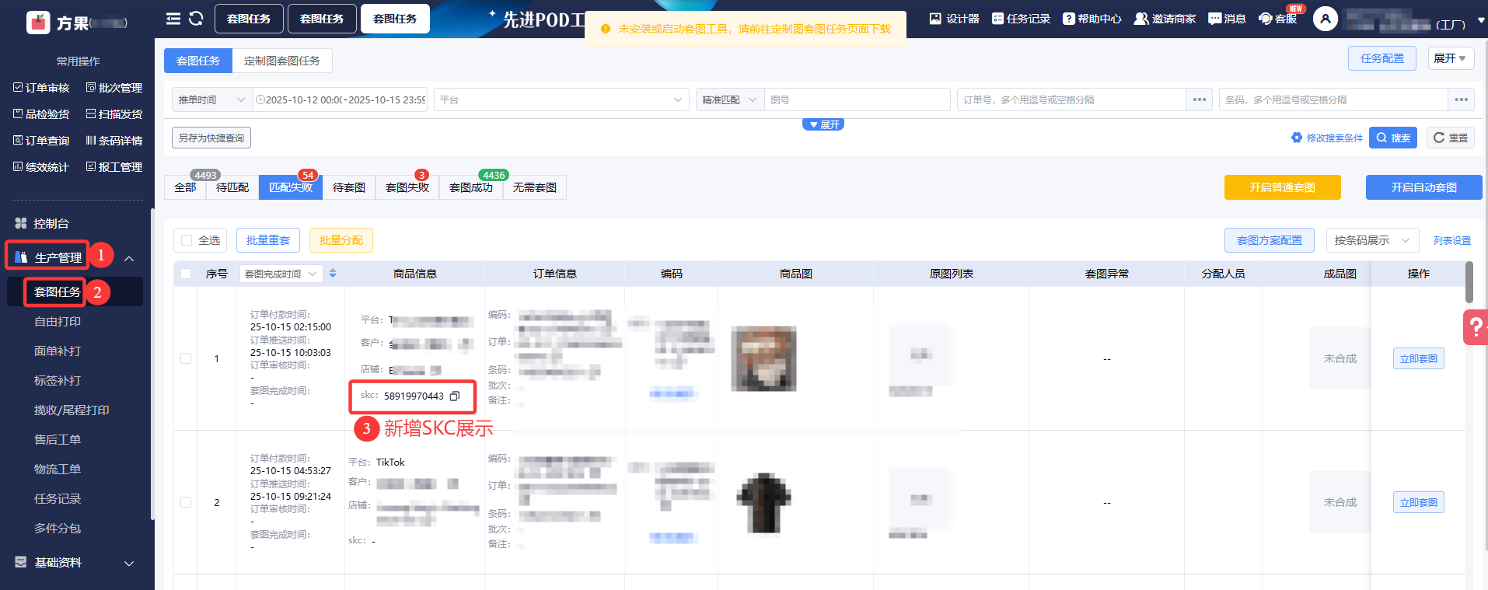The height and width of the screenshot is (590, 1488).
Task: Open 帮助中心 help center
Action: pyautogui.click(x=1092, y=19)
